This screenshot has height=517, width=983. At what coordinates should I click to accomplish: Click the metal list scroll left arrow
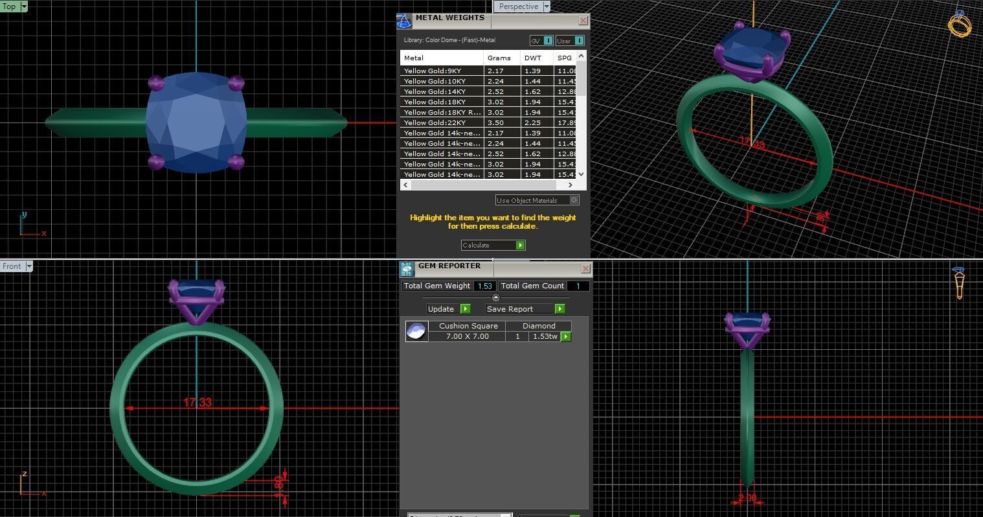pos(406,185)
